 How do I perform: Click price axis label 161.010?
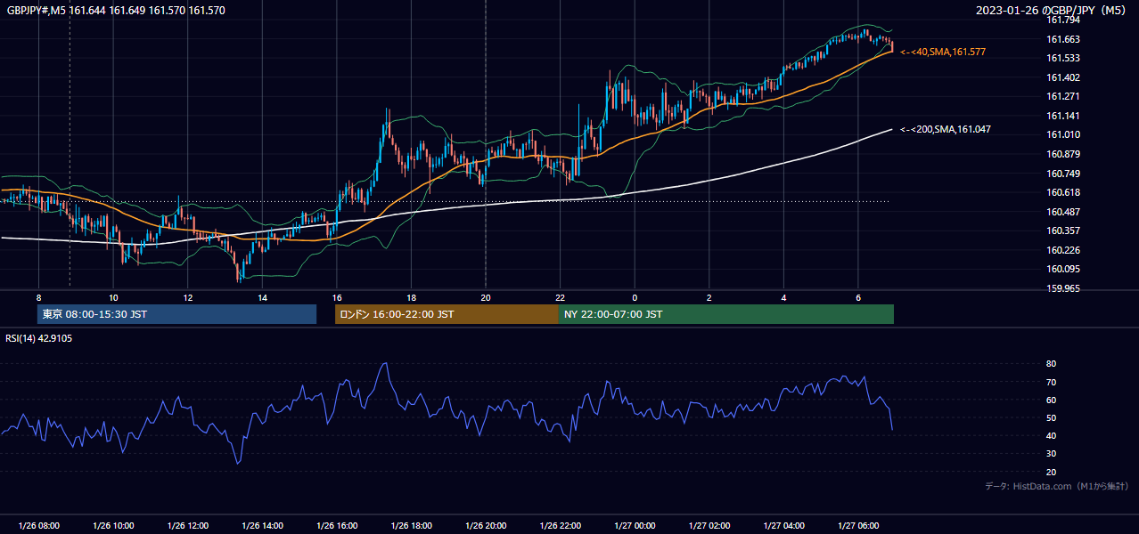coord(1062,134)
